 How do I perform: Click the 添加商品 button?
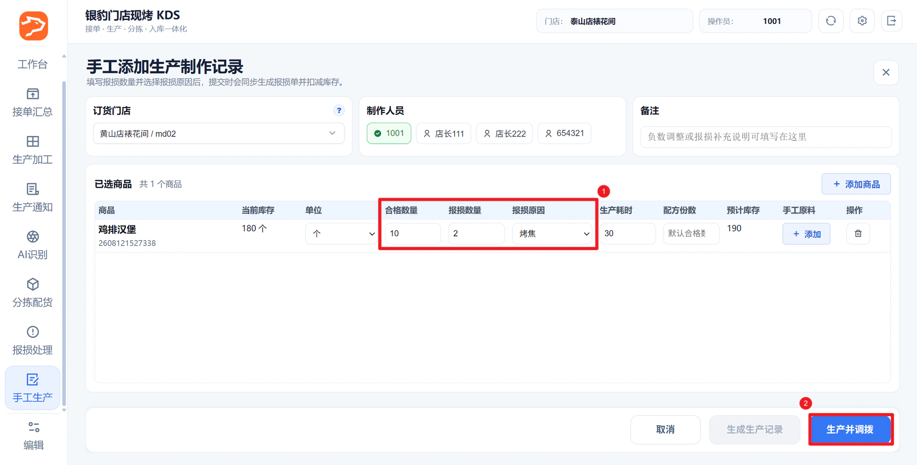[x=856, y=184]
